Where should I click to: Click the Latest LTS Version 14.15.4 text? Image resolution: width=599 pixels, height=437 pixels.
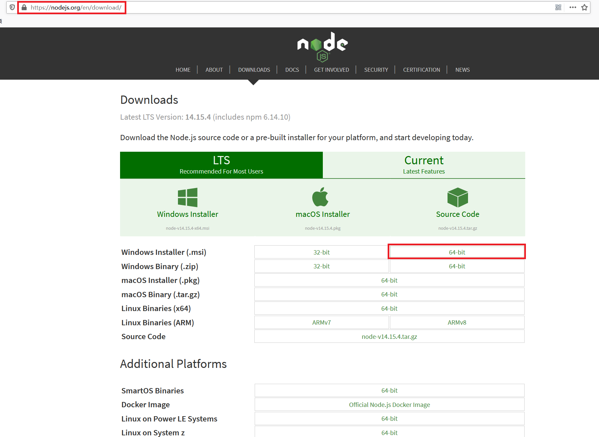205,117
